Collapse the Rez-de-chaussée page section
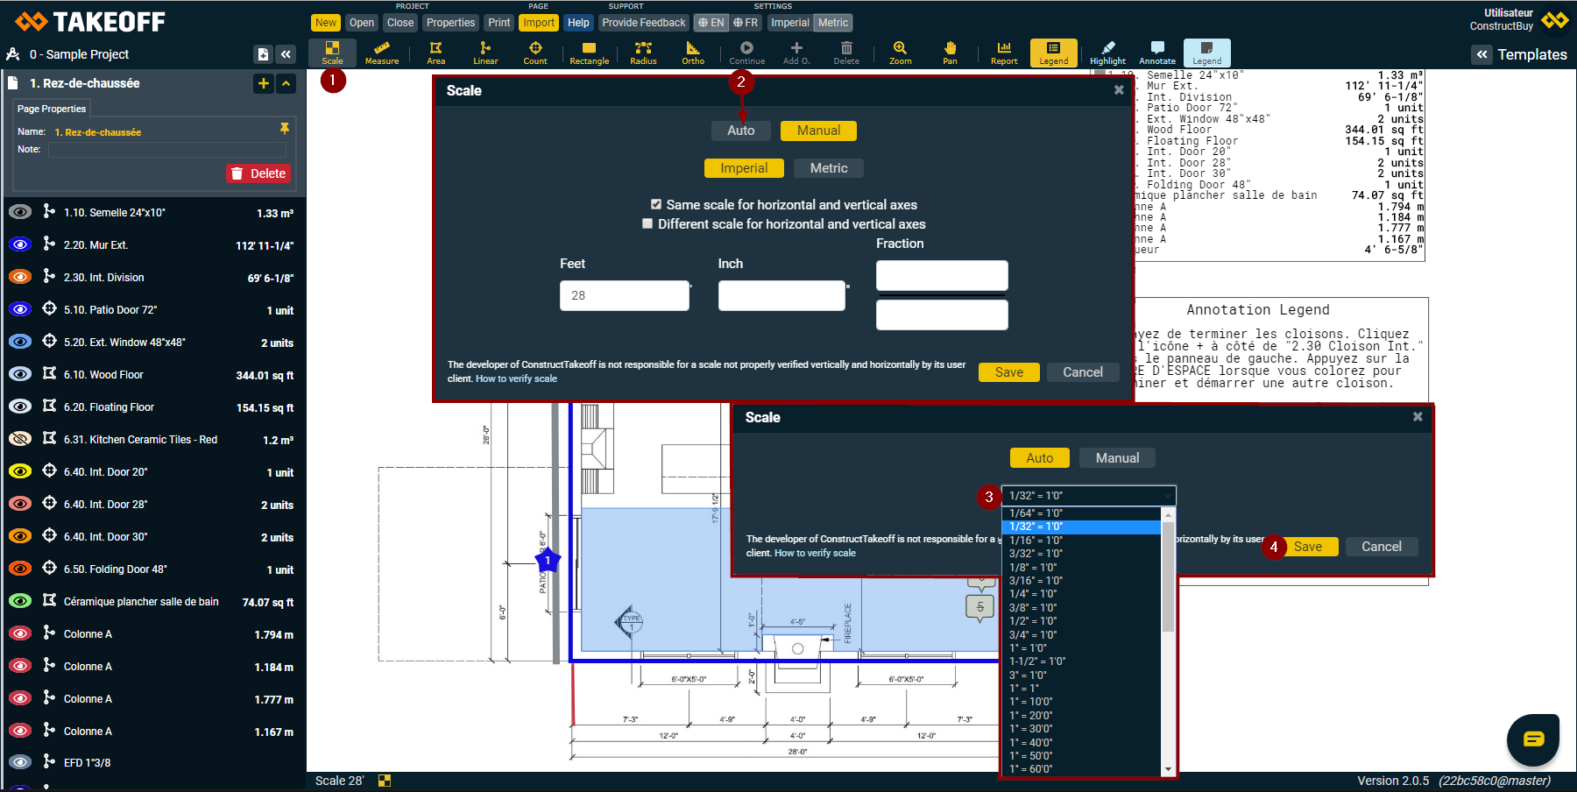 pos(286,83)
